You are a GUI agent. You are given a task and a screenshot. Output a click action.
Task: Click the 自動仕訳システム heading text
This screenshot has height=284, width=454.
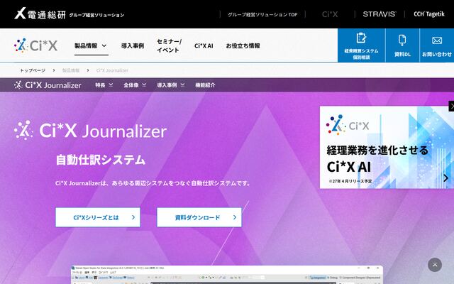click(101, 160)
